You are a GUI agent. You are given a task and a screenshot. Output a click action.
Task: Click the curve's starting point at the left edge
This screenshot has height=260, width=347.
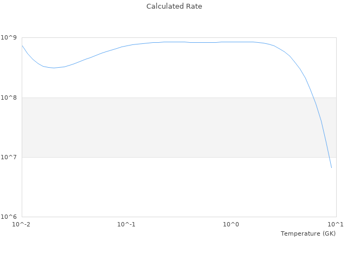[22, 45]
